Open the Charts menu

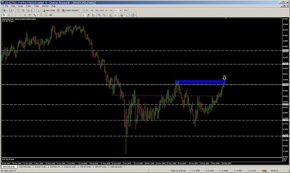point(28,6)
